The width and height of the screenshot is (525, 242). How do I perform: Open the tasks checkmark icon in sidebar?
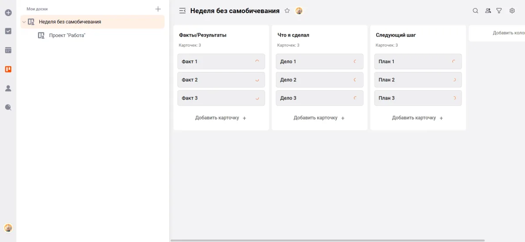[8, 31]
